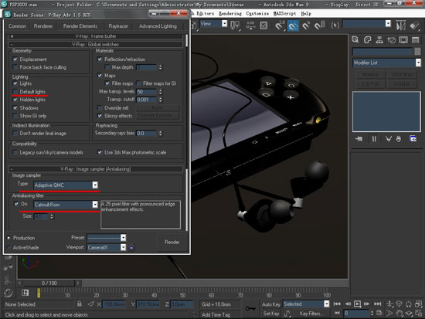425x319 pixels.
Task: Click the Auto Key button
Action: click(271, 304)
